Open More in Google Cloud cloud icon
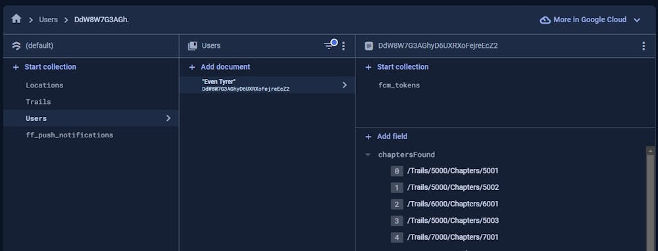The width and height of the screenshot is (658, 251). click(545, 20)
